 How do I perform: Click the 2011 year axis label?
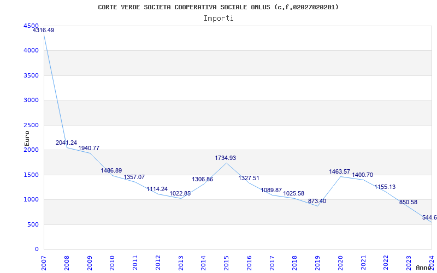[135, 263]
